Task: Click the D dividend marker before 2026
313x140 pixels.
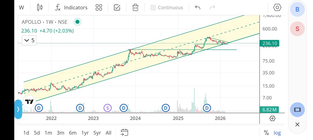Action: coord(207,108)
